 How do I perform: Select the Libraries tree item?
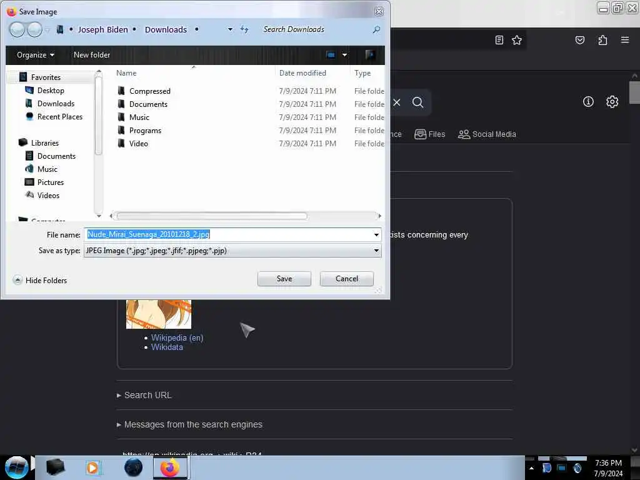tap(44, 143)
